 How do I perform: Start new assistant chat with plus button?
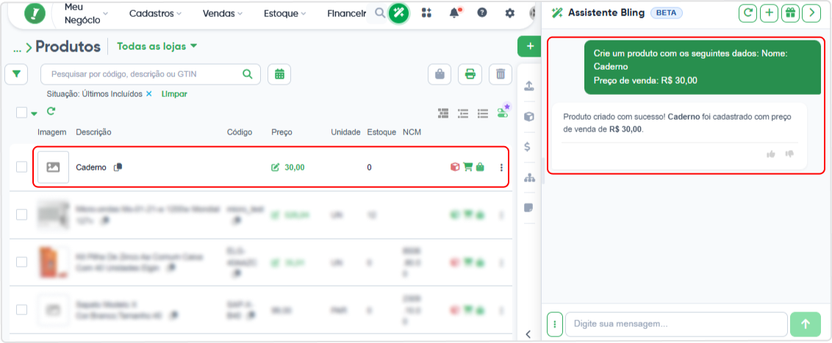[769, 13]
